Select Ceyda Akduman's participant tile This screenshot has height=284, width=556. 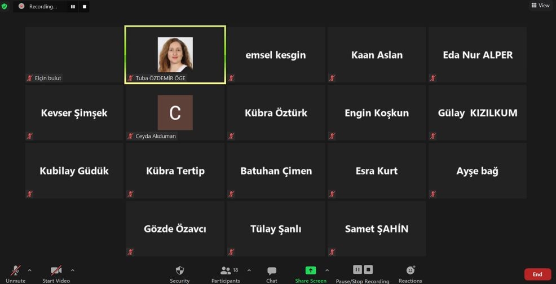(175, 113)
